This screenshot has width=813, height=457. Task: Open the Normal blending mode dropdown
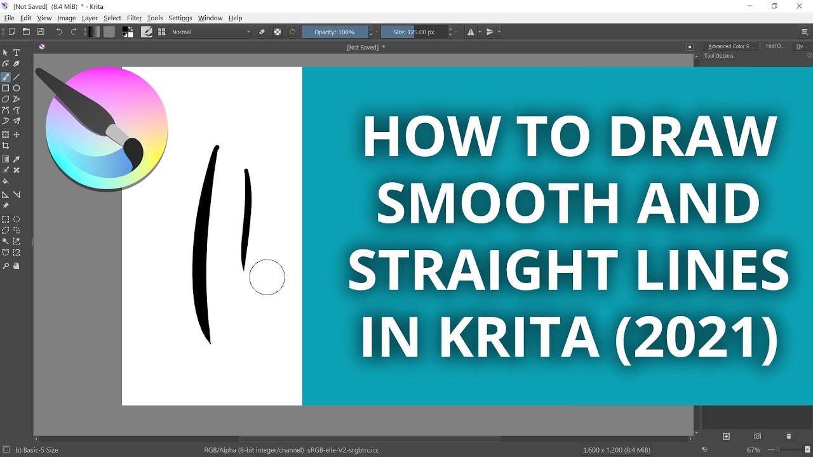[212, 32]
